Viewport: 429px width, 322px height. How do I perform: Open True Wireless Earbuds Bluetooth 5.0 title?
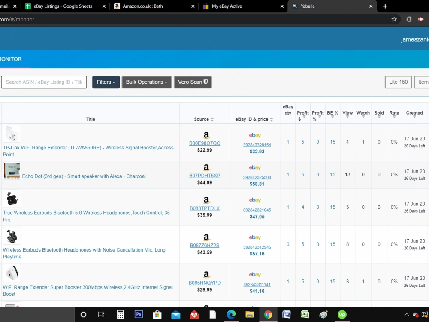click(x=86, y=216)
